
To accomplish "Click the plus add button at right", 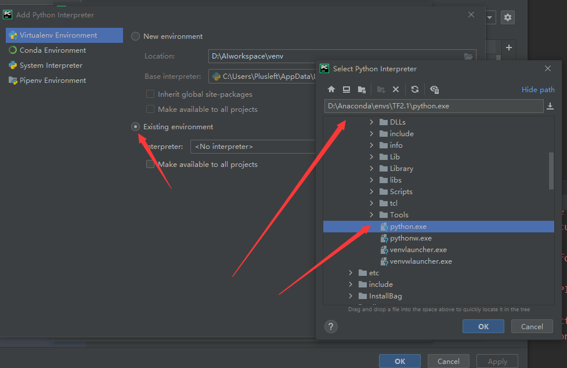I will 509,48.
